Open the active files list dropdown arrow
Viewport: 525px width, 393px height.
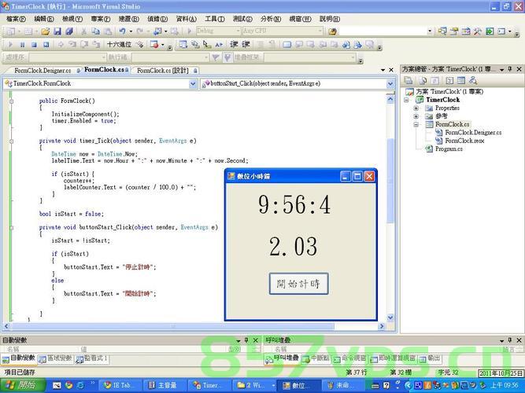coord(383,70)
